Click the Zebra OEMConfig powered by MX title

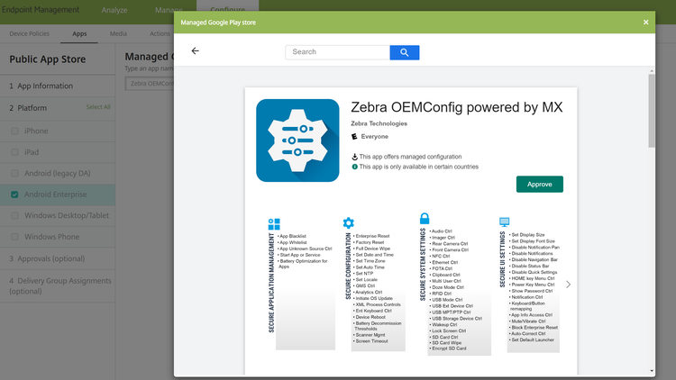click(457, 107)
